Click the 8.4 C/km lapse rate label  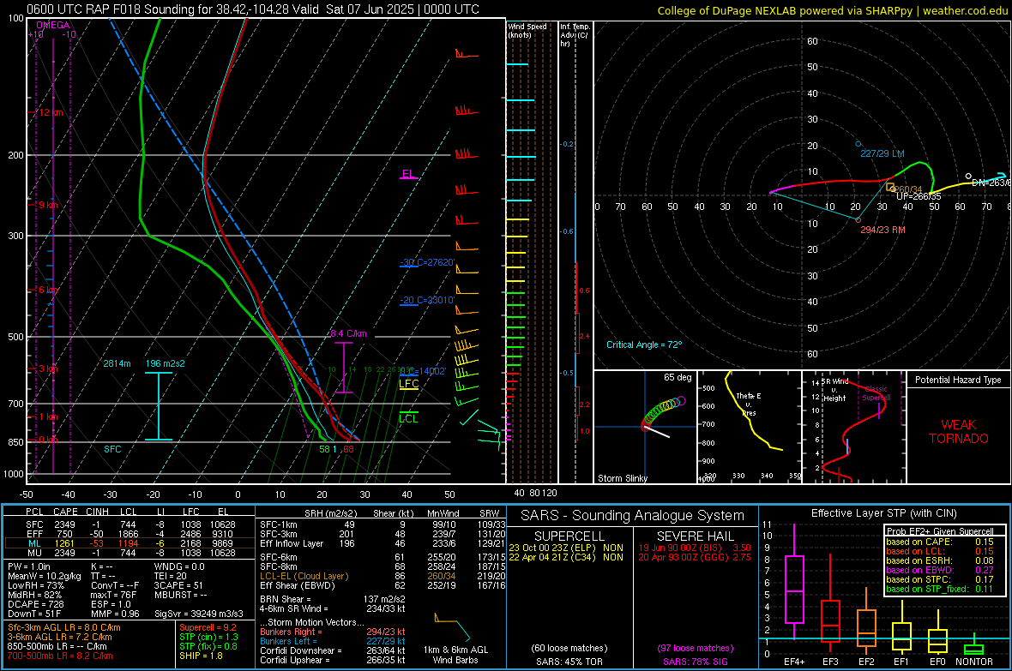click(348, 333)
